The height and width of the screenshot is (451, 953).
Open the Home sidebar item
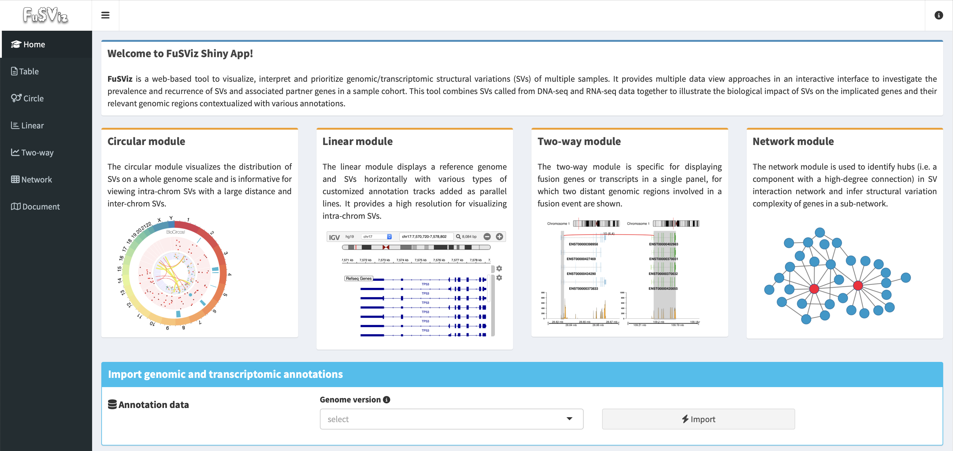pyautogui.click(x=46, y=45)
